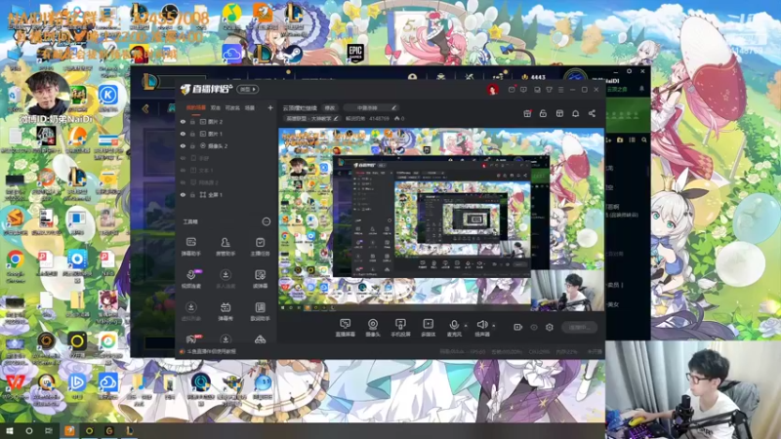Click the unlock padlock icon above preview
This screenshot has width=781, height=439.
(x=543, y=113)
